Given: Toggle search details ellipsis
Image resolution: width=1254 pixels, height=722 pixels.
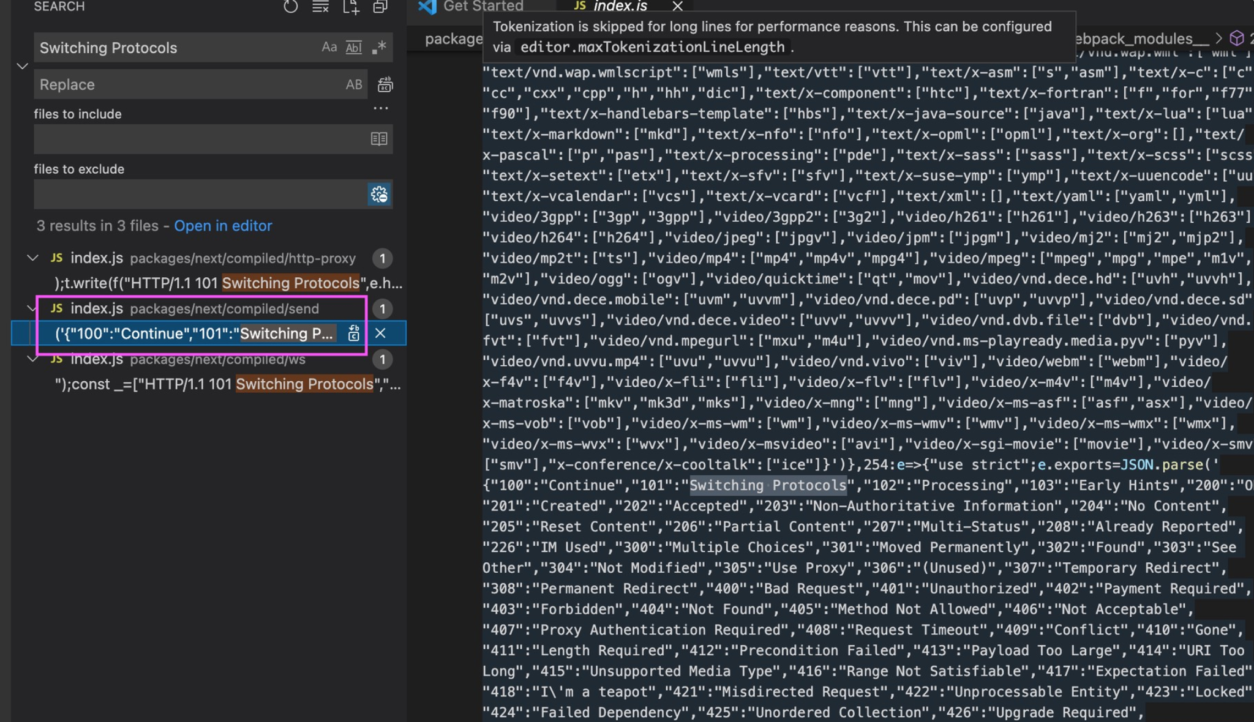Looking at the screenshot, I should click(x=381, y=108).
